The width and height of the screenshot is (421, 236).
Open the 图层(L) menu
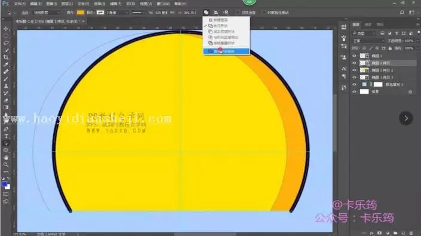click(x=67, y=4)
